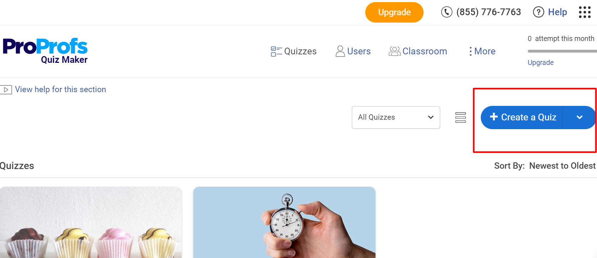597x258 pixels.
Task: Open the All Quizzes dropdown
Action: [396, 118]
